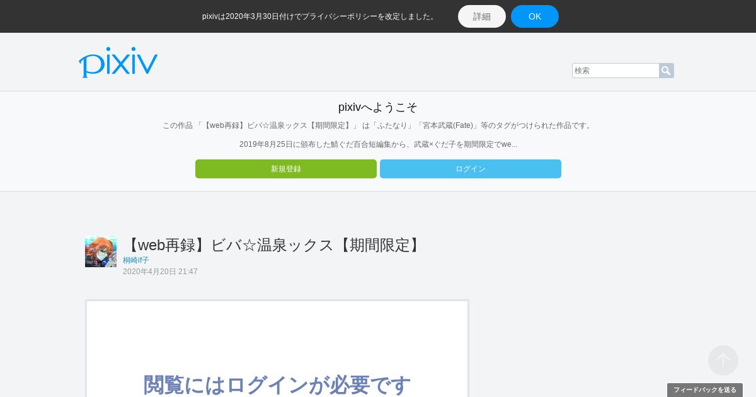Click the search magnifier icon

[x=666, y=71]
